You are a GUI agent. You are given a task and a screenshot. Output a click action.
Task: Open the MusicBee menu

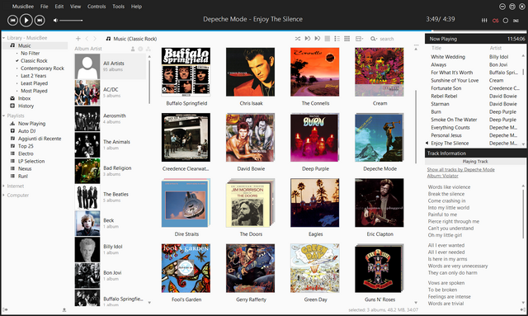coord(23,7)
